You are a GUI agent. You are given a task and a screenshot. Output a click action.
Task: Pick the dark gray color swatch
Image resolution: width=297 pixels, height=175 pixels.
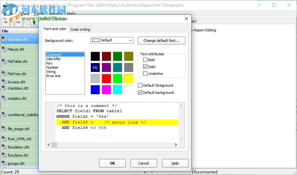[129, 67]
